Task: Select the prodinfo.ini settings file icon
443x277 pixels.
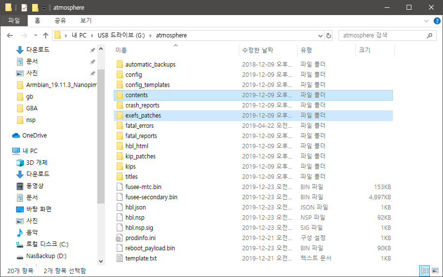Action: tap(119, 238)
